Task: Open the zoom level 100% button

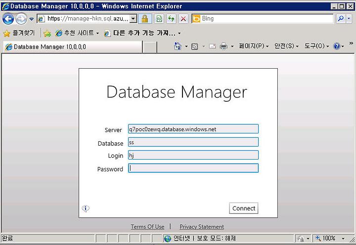Action: 325,238
